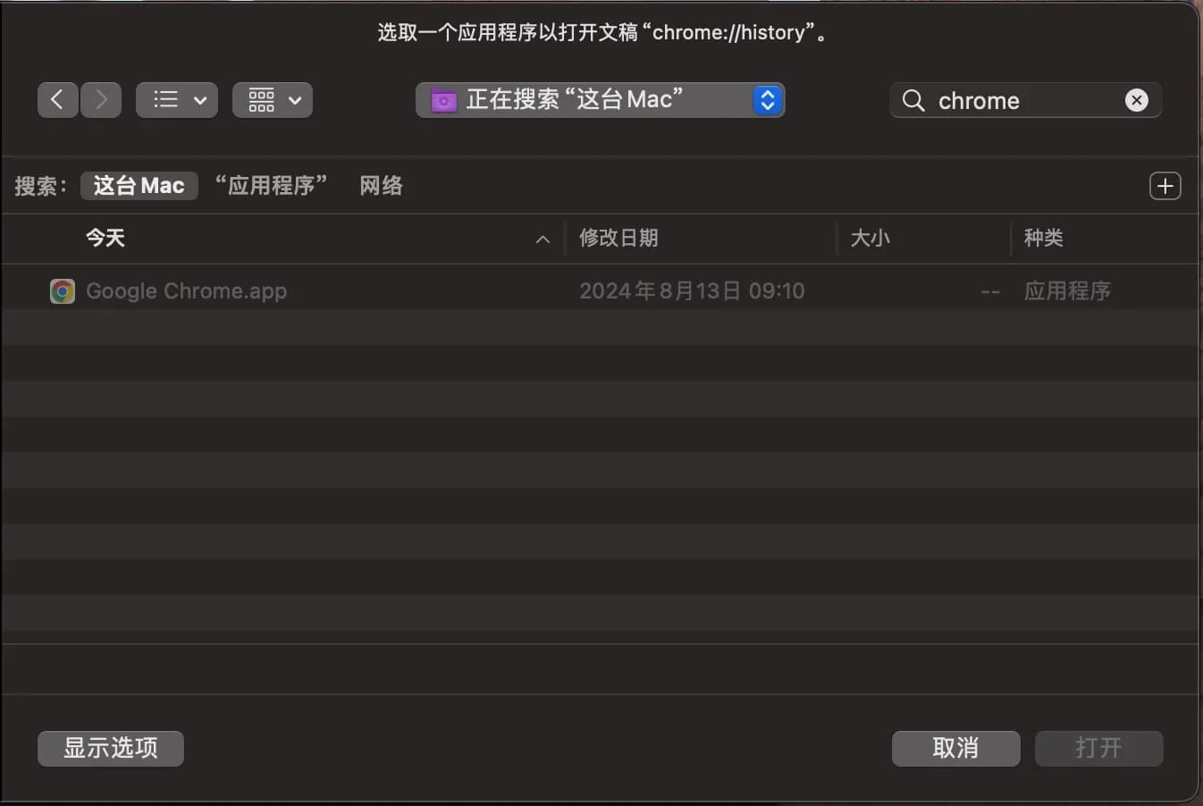Screen dimensions: 1203x806
Task: Add search criteria with the plus button
Action: click(1165, 186)
